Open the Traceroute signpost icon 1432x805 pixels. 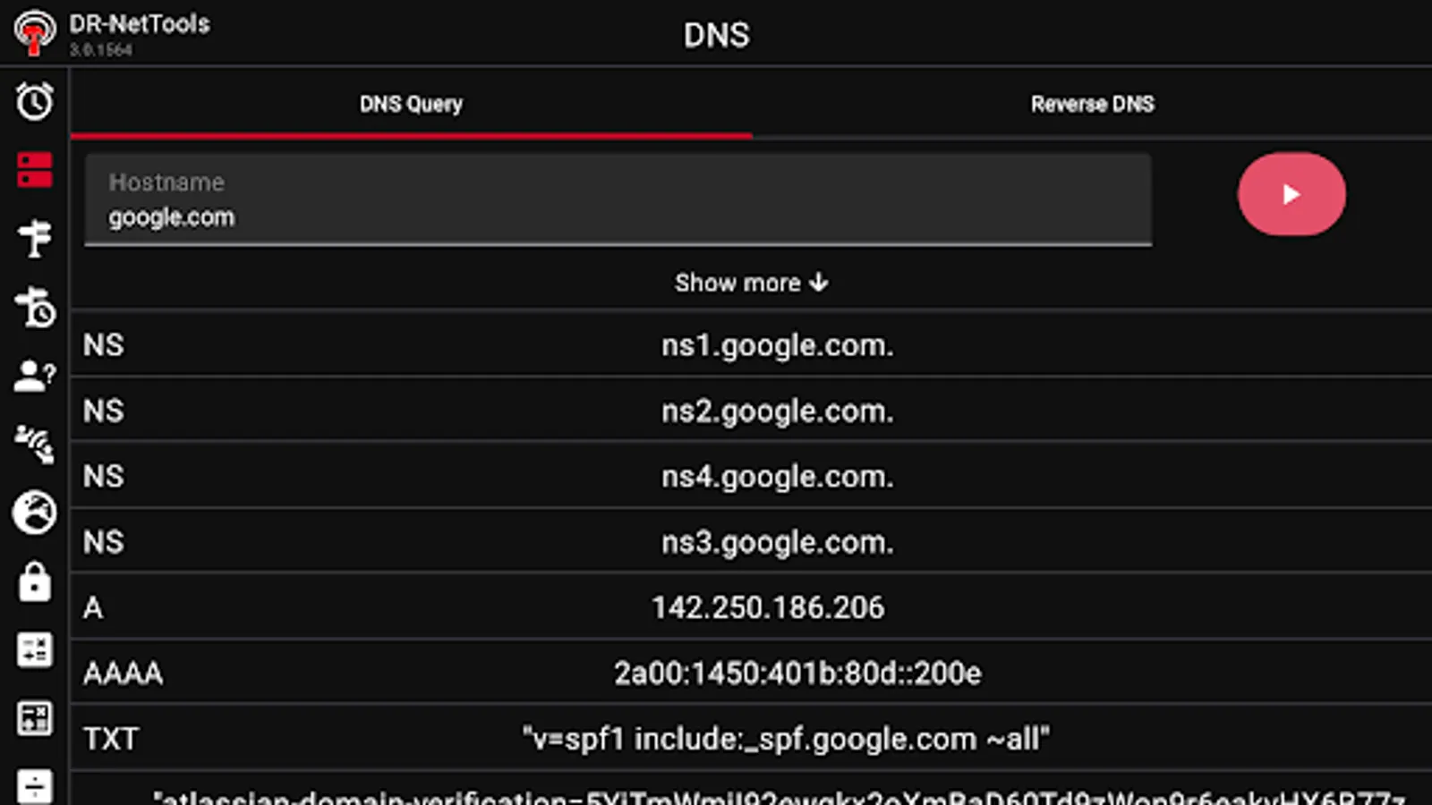pos(34,237)
